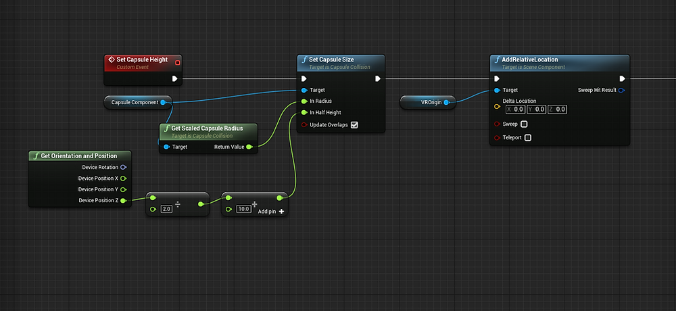The width and height of the screenshot is (676, 311).
Task: Click the In Half Height input pin
Action: click(x=304, y=113)
